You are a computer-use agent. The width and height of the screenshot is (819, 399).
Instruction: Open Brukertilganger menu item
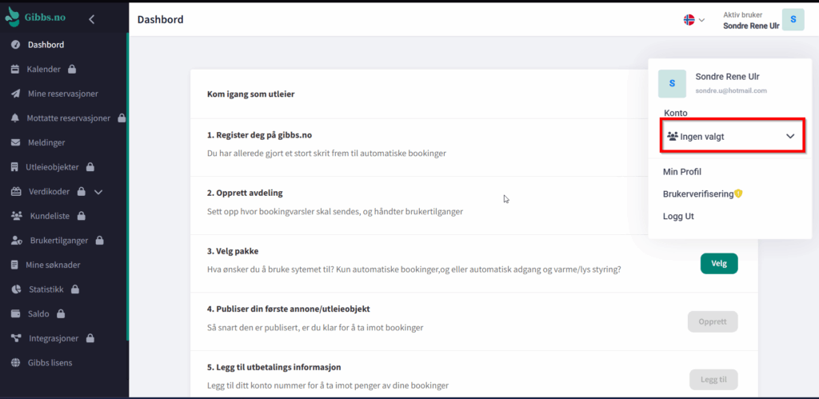(59, 241)
